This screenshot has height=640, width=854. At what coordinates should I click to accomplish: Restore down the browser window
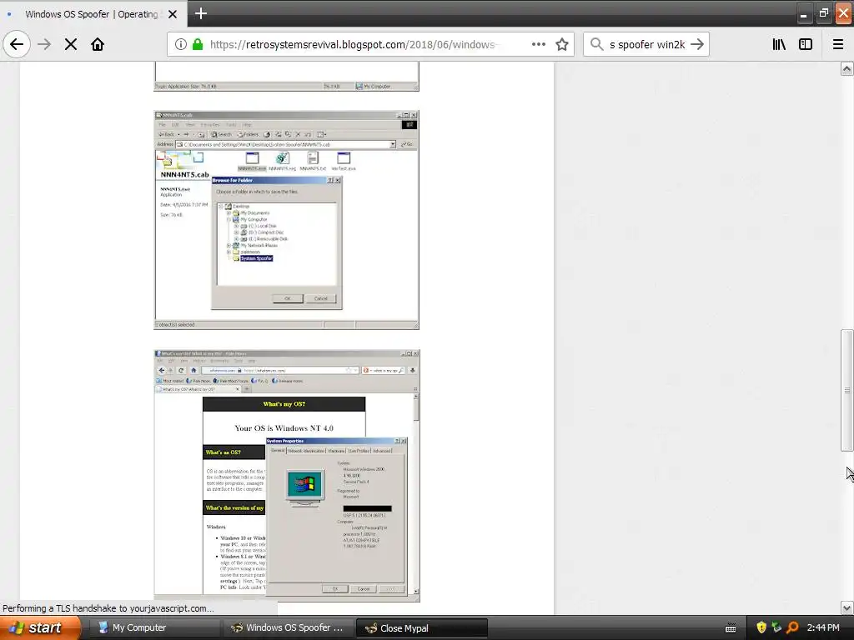coord(823,13)
